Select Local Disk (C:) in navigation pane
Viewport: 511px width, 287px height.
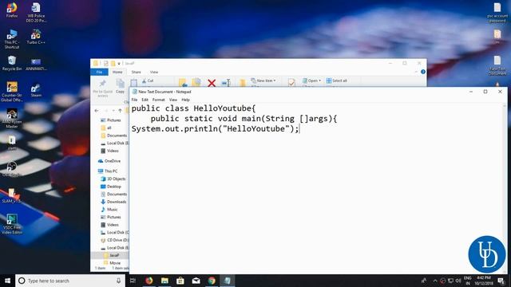coord(114,232)
